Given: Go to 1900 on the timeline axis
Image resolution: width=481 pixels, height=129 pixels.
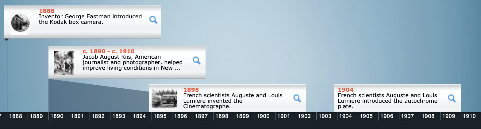Looking at the screenshot, I should pos(263,116).
